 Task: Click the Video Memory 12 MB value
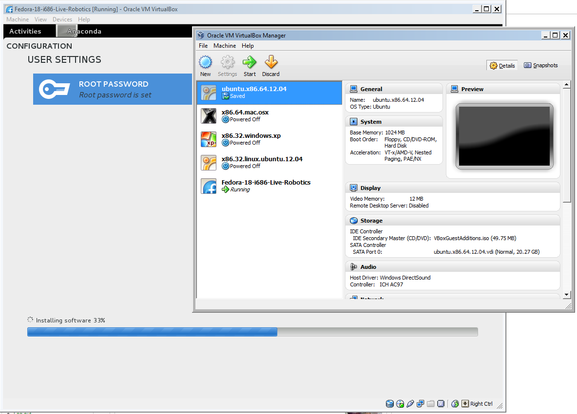point(416,199)
